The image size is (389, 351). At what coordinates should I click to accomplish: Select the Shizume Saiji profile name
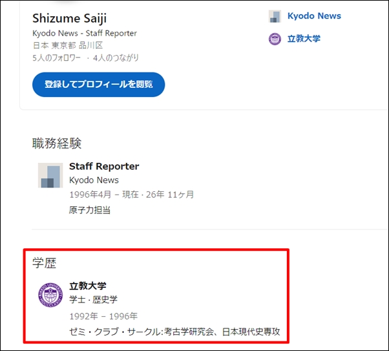(x=70, y=18)
